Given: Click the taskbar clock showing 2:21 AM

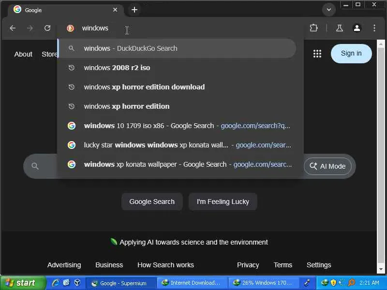Looking at the screenshot, I should coord(369,283).
